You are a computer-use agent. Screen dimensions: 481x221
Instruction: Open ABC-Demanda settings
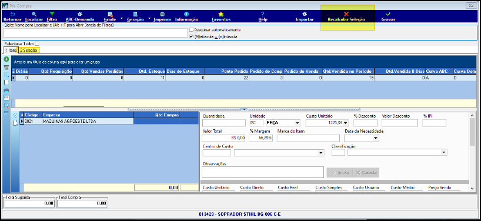coord(80,16)
